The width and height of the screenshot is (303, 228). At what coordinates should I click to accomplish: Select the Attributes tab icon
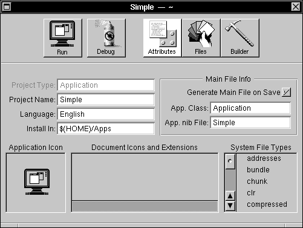point(162,38)
